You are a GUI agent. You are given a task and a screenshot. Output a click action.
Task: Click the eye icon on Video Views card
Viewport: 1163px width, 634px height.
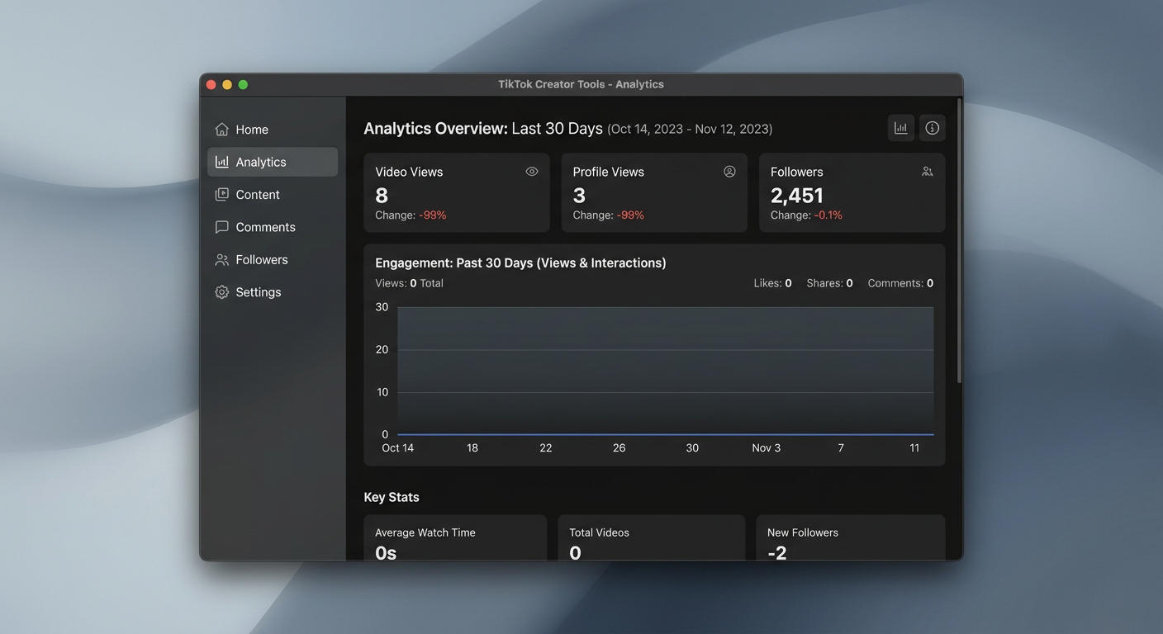click(x=532, y=172)
